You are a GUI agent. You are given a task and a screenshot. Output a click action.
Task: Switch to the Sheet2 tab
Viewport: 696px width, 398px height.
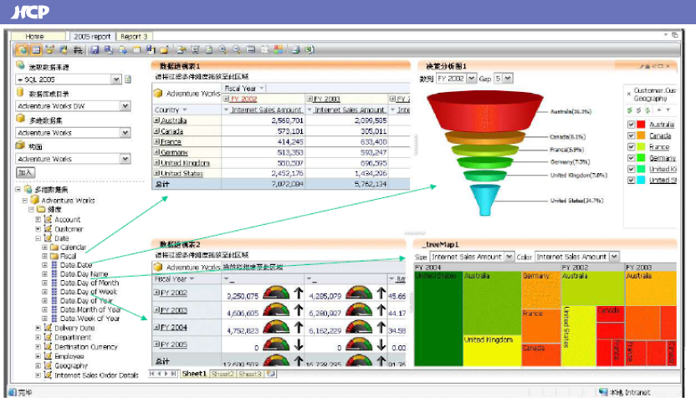pos(223,374)
